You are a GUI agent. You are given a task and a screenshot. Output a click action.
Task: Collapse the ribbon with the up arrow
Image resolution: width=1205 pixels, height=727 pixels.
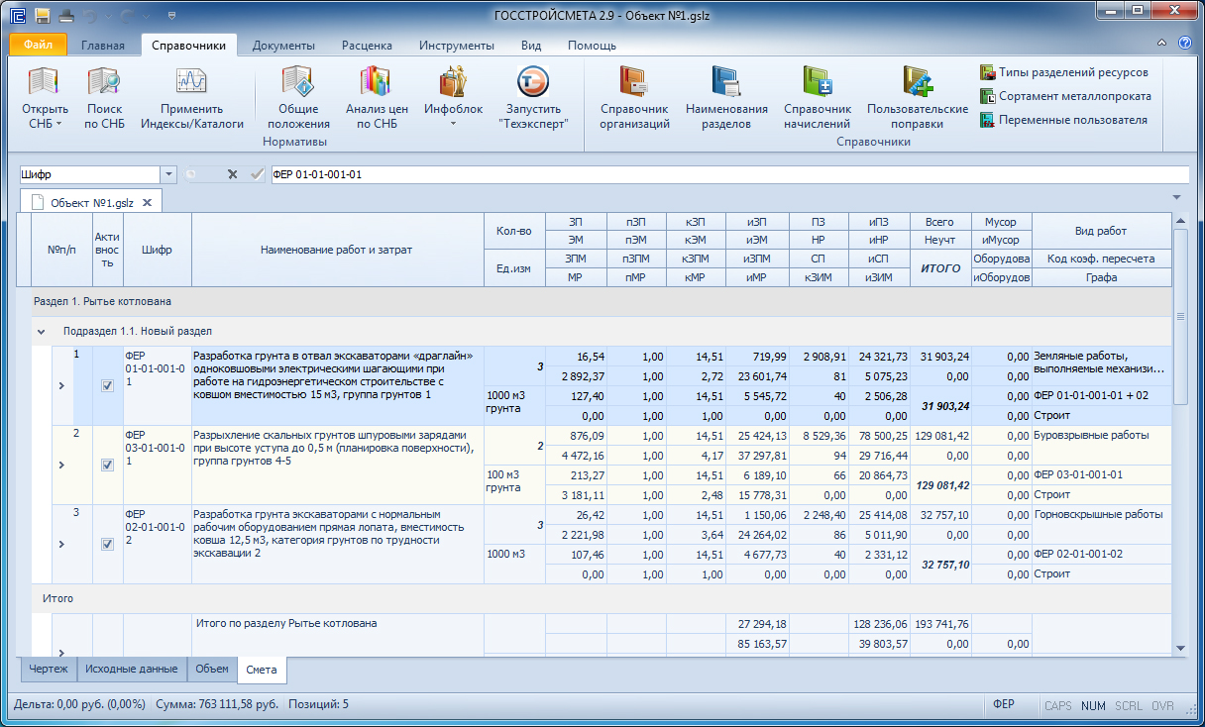tap(1162, 45)
